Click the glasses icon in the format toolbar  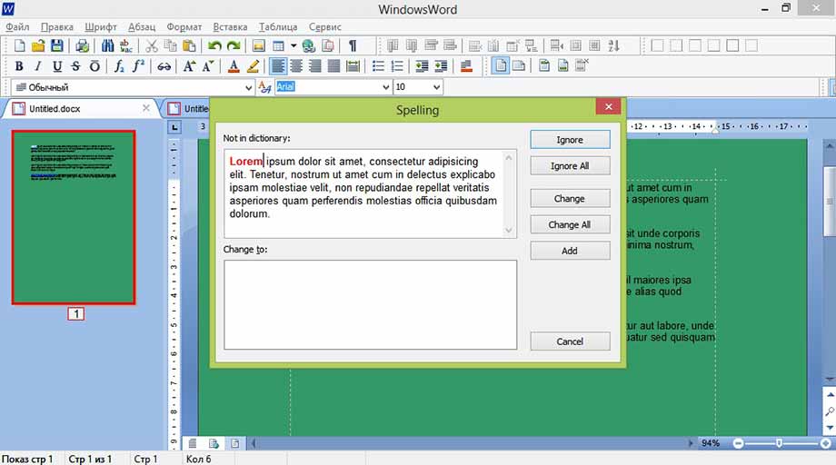point(164,66)
